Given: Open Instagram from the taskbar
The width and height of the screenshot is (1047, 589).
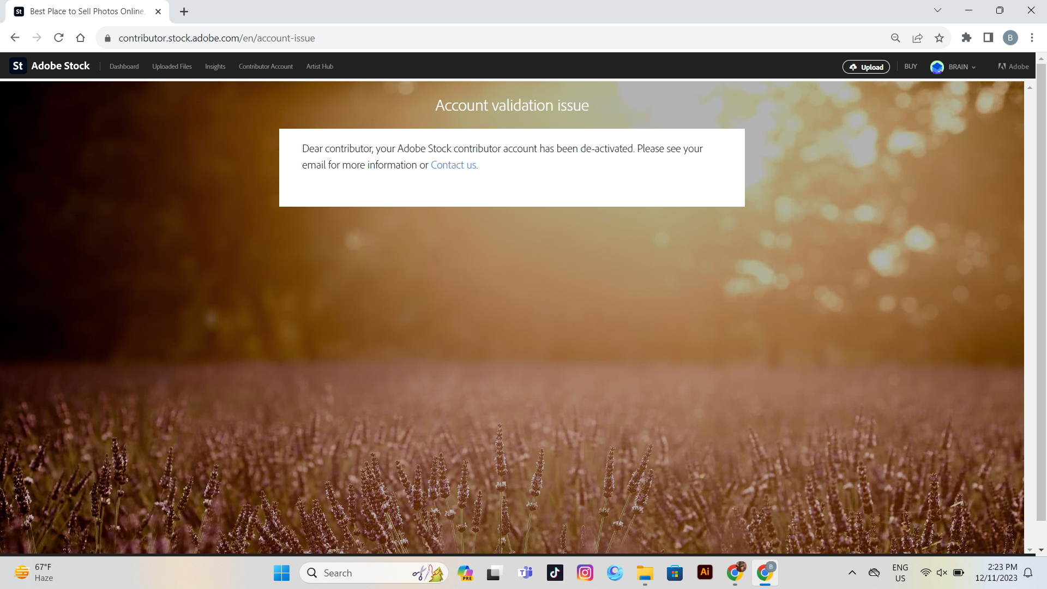Looking at the screenshot, I should pyautogui.click(x=585, y=573).
